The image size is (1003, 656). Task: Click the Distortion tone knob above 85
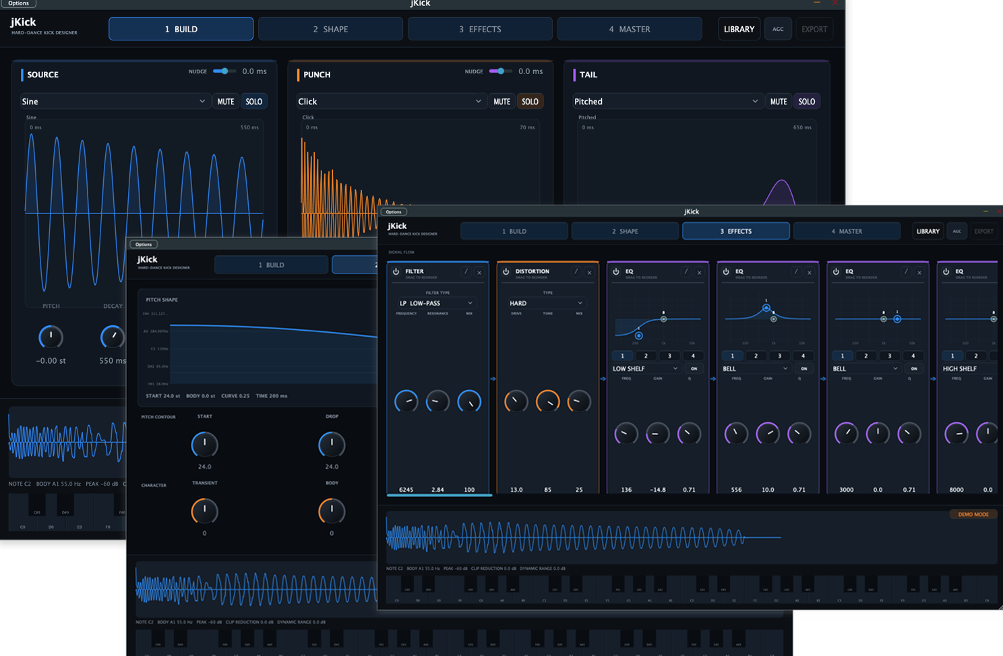tap(547, 401)
